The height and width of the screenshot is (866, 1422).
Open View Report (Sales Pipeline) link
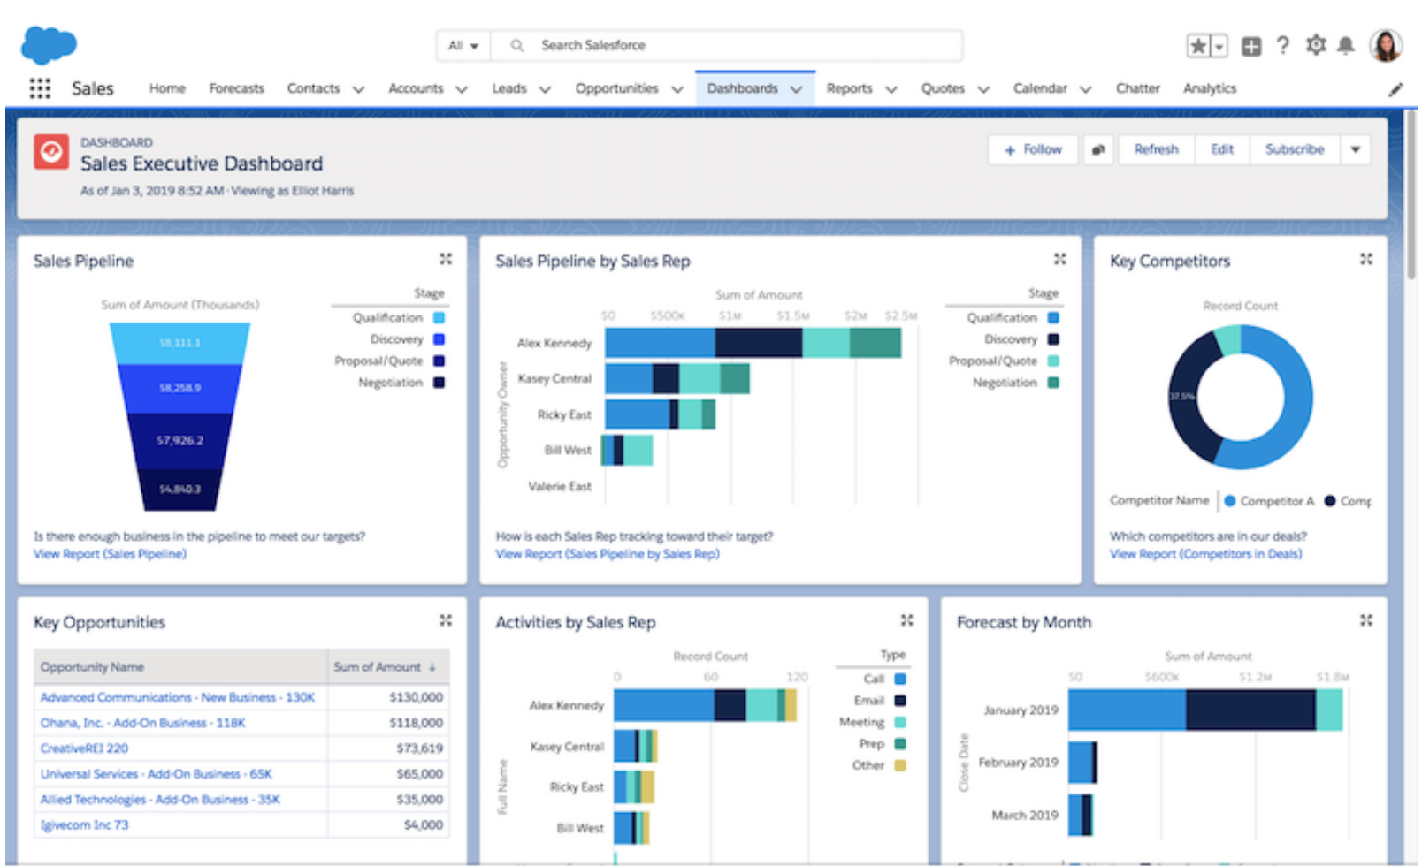(110, 554)
